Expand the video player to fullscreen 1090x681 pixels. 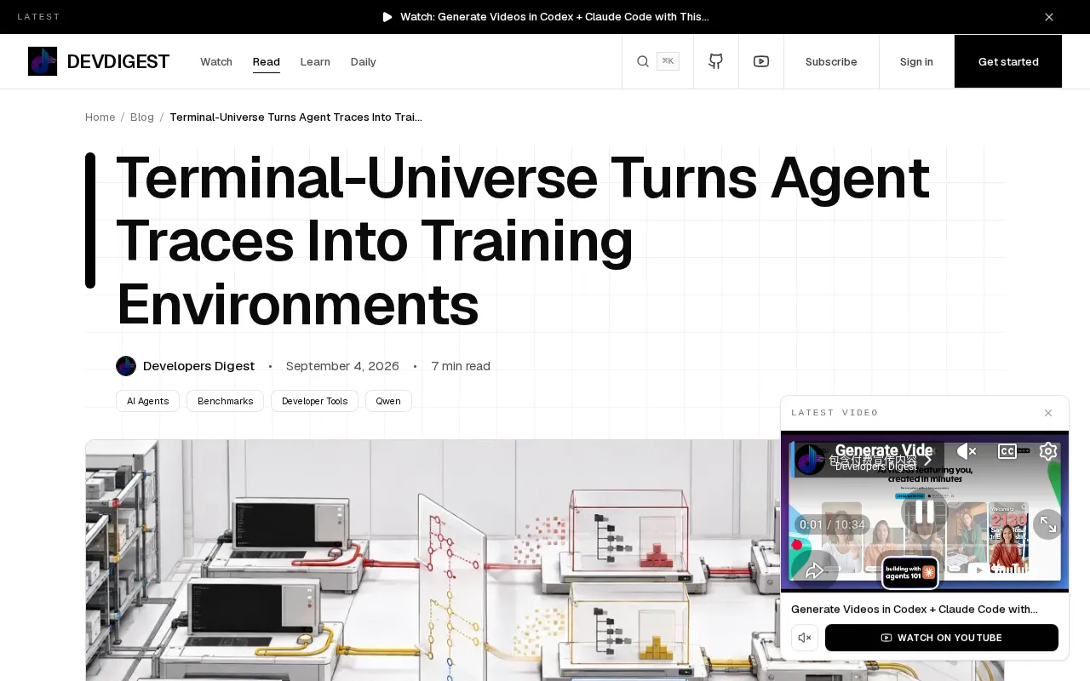click(x=1048, y=524)
